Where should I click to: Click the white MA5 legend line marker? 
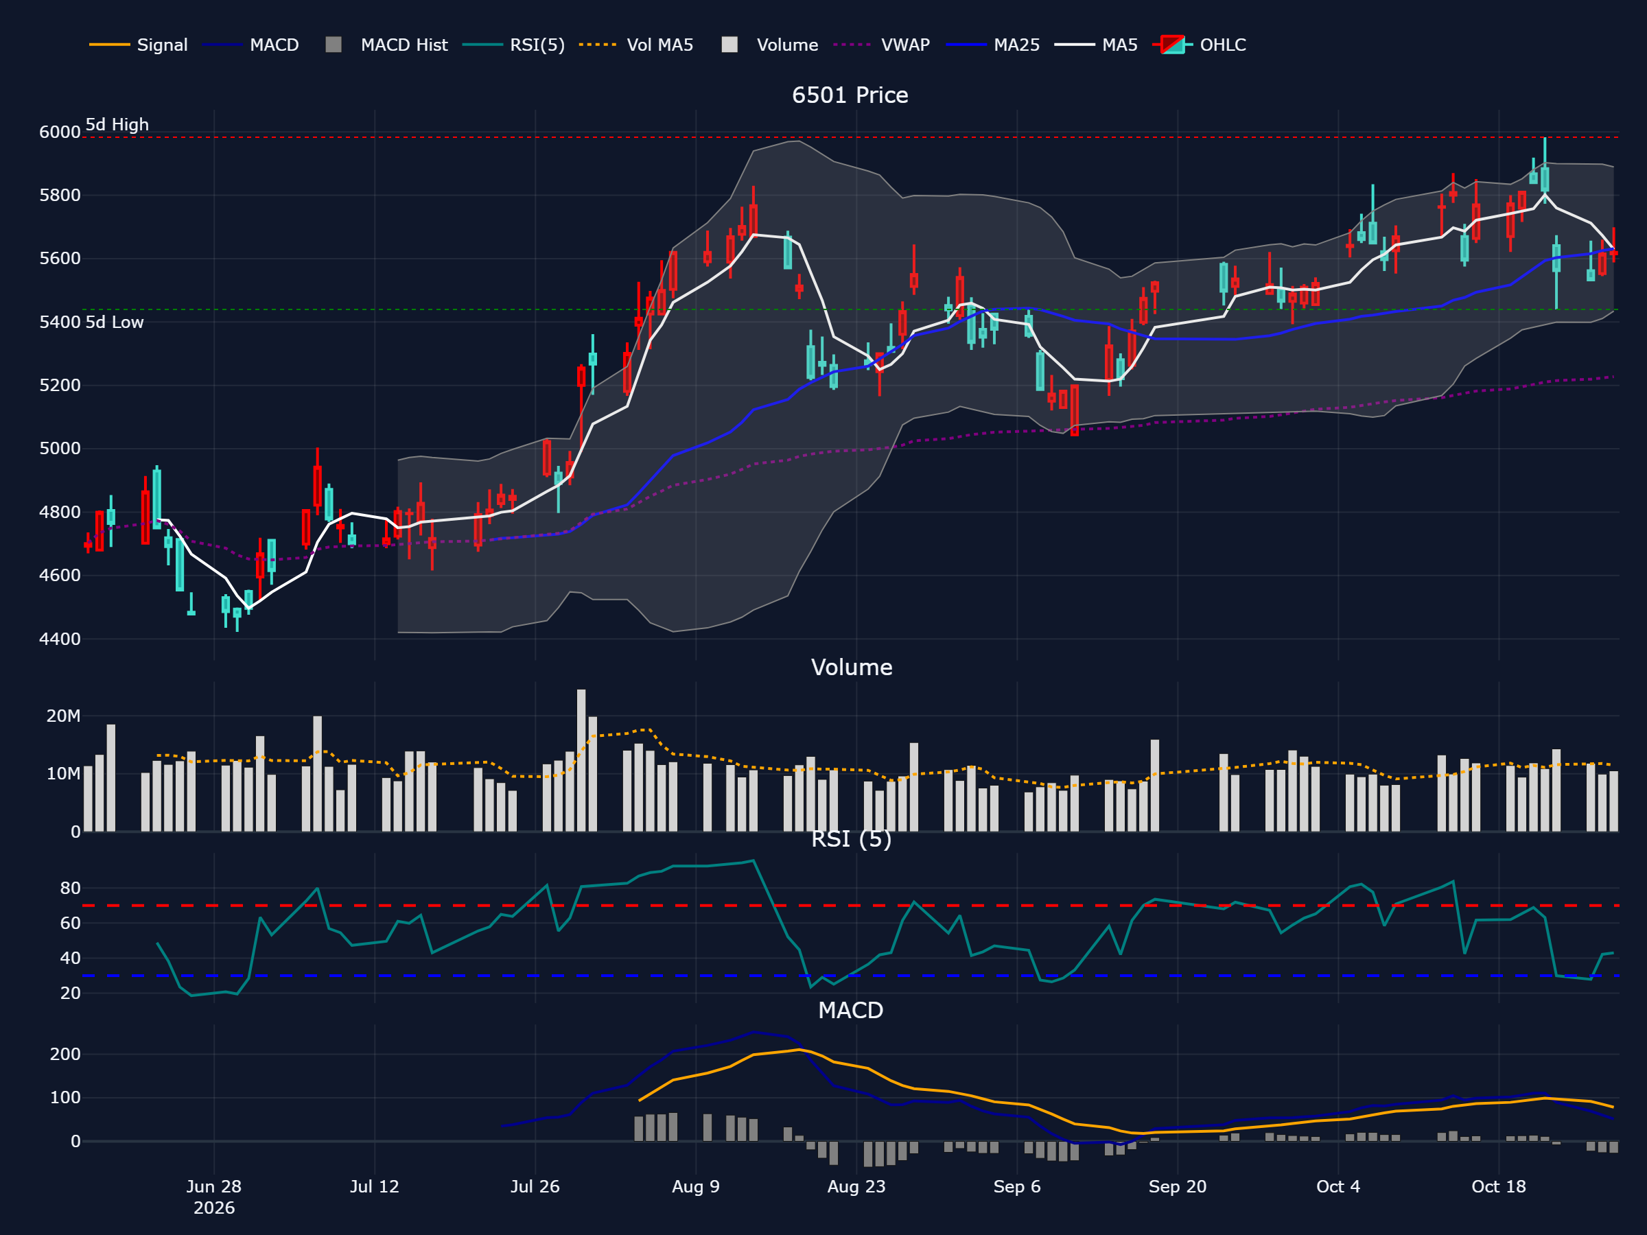coord(1075,45)
